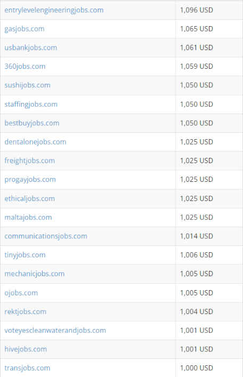Open the entrylevelengineeringjobs.com link
The image size is (243, 377).
point(54,10)
